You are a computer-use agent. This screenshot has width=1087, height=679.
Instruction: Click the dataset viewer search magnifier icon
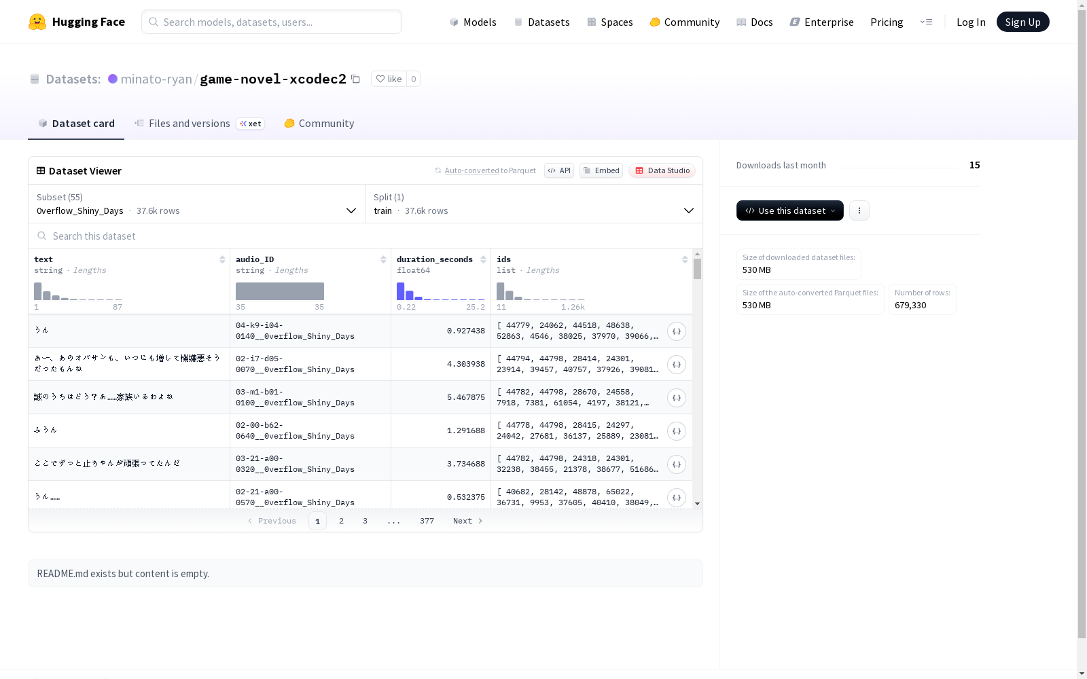coord(42,236)
